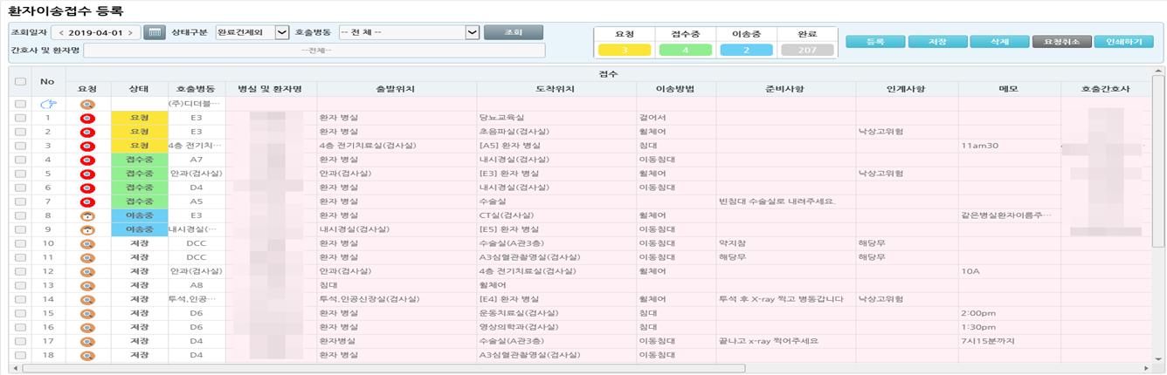Open the magnifier icon in row 15
This screenshot has width=1167, height=375.
pyautogui.click(x=87, y=313)
